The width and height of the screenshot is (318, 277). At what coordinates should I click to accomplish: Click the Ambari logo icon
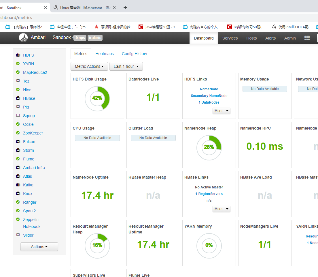point(23,38)
